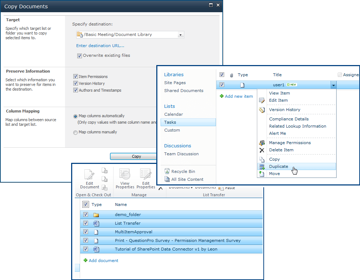Click the green plus Add new item icon

[x=222, y=96]
